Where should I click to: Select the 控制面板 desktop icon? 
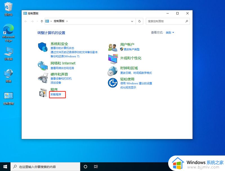[x=8, y=98]
